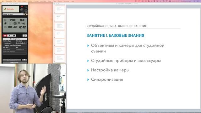This screenshot has height=113, width=201.
Task: Select the first slide thumbnail in Keynote navigator
Action: click(x=60, y=9)
